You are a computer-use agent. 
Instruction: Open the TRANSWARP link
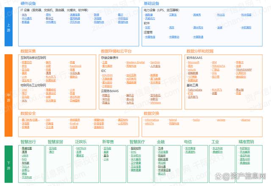[244, 69]
